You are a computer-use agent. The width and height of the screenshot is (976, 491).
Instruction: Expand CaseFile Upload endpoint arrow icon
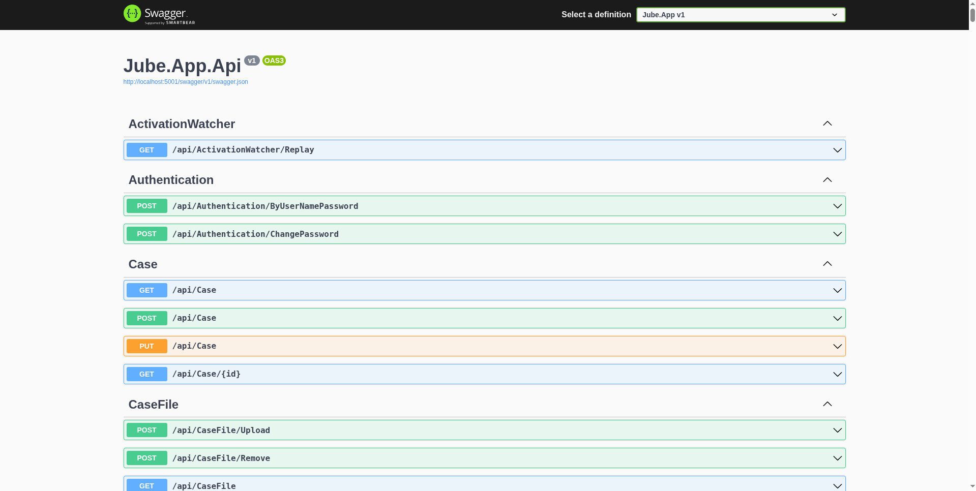[x=837, y=430]
